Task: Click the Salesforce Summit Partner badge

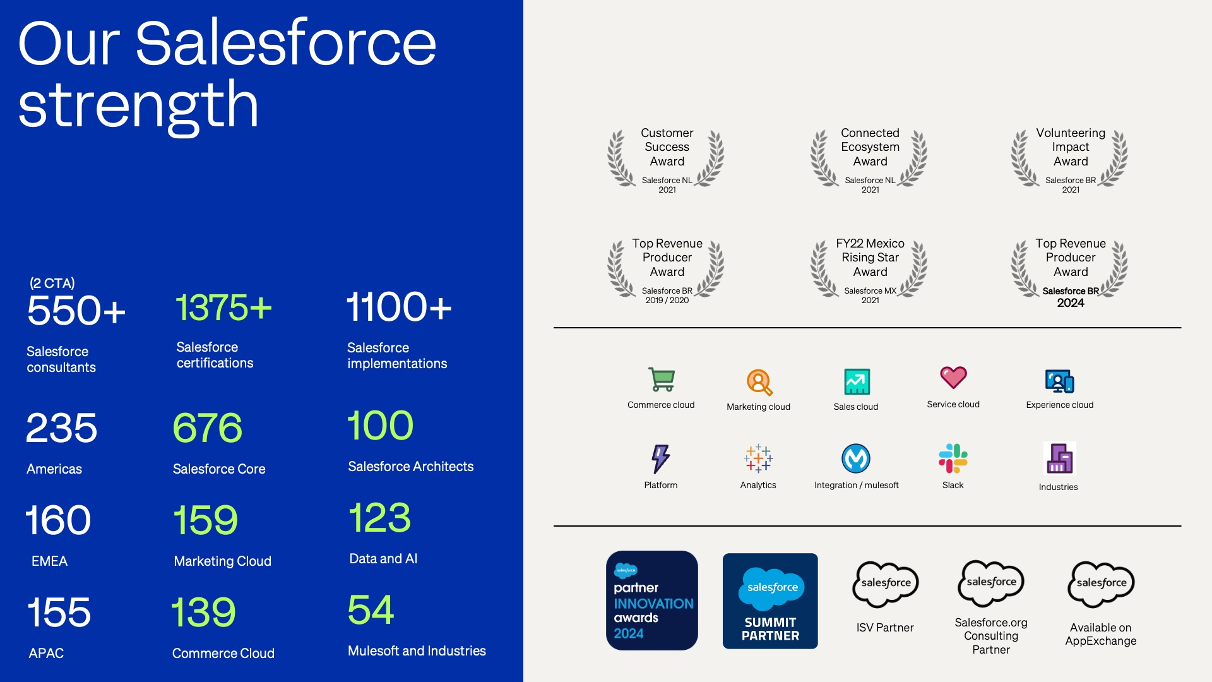Action: point(770,601)
